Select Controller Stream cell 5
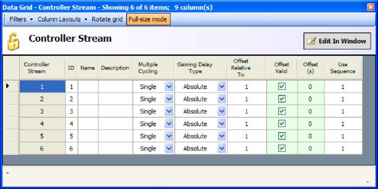378x189 pixels. click(42, 136)
